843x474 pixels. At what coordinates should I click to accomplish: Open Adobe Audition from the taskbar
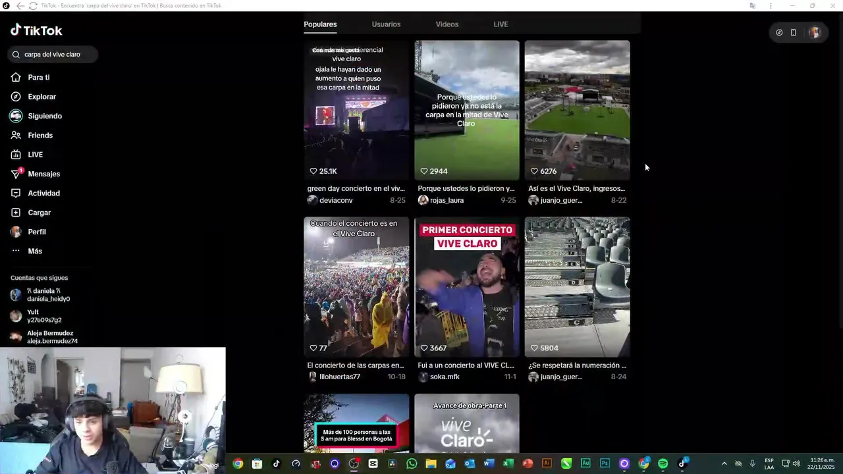click(x=585, y=463)
